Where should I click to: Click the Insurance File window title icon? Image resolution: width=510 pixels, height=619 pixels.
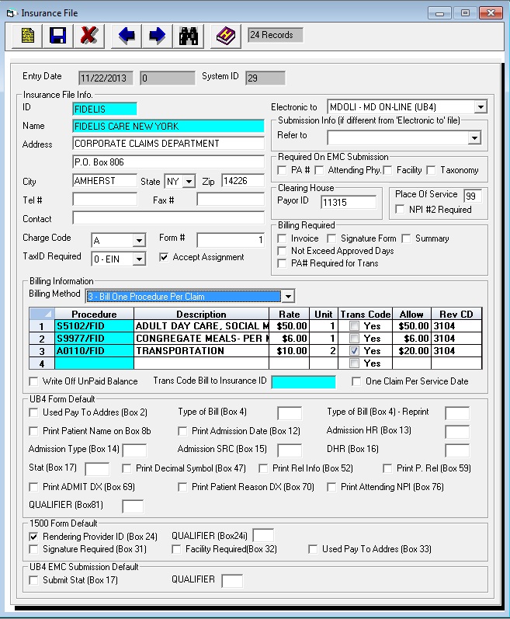pos(11,13)
